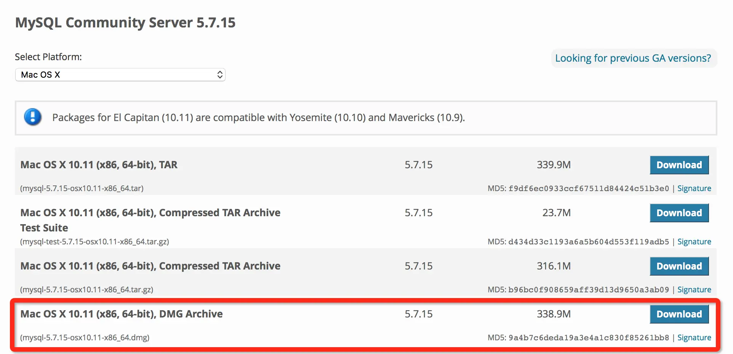Click the blue exclamation info icon
This screenshot has width=733, height=354.
click(33, 117)
